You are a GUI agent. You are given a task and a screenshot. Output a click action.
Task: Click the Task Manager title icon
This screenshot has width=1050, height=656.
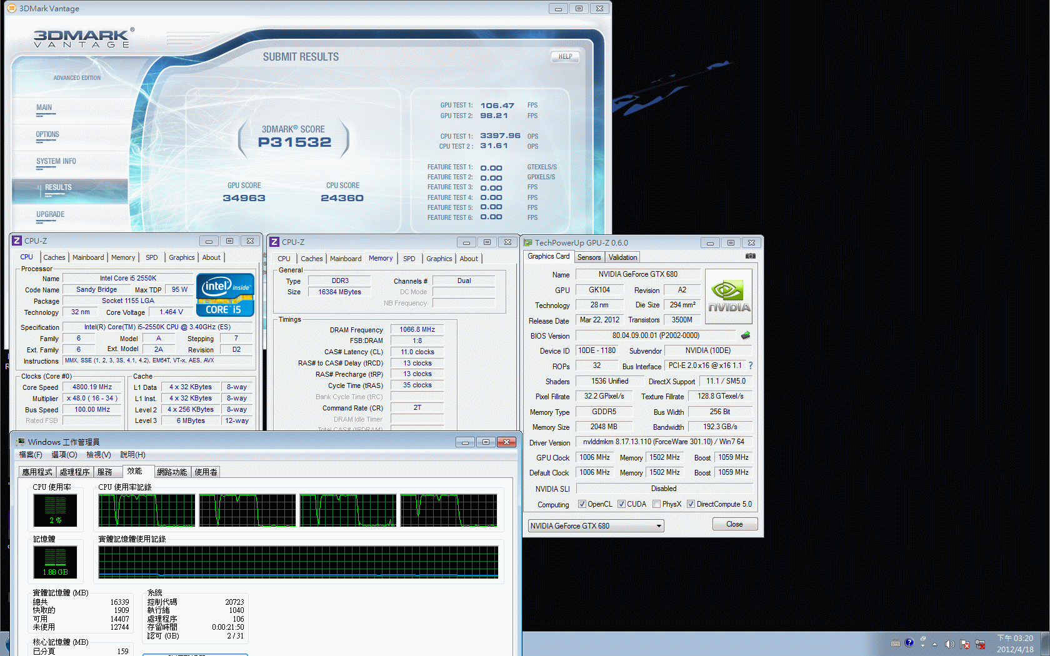pyautogui.click(x=21, y=442)
